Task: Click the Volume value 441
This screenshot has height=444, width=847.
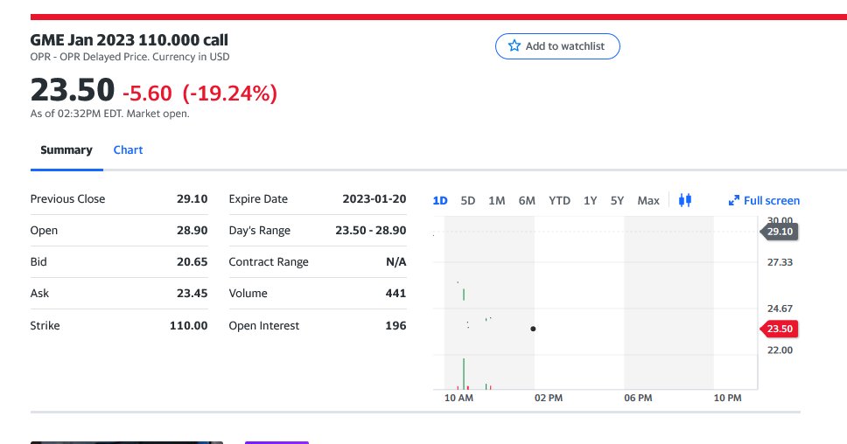Action: (396, 293)
